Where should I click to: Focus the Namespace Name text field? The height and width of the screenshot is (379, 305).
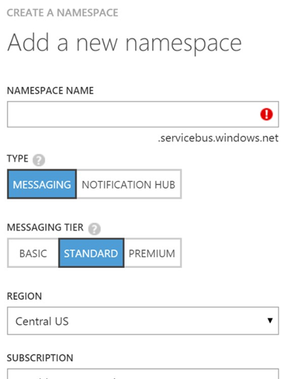point(143,114)
